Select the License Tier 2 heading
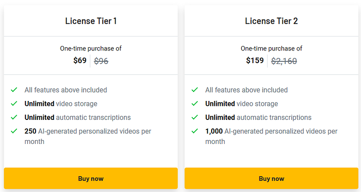Viewport: 361px width, 192px height. (271, 21)
